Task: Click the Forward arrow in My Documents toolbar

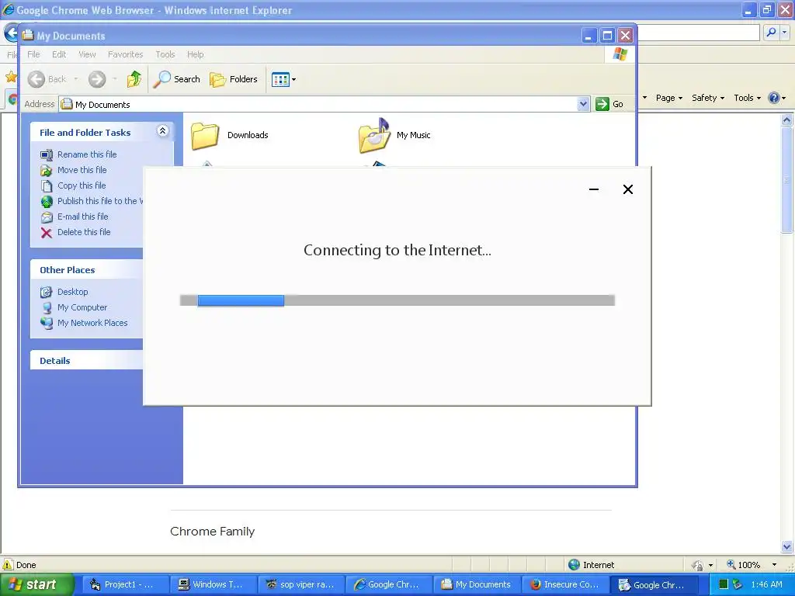Action: 97,79
